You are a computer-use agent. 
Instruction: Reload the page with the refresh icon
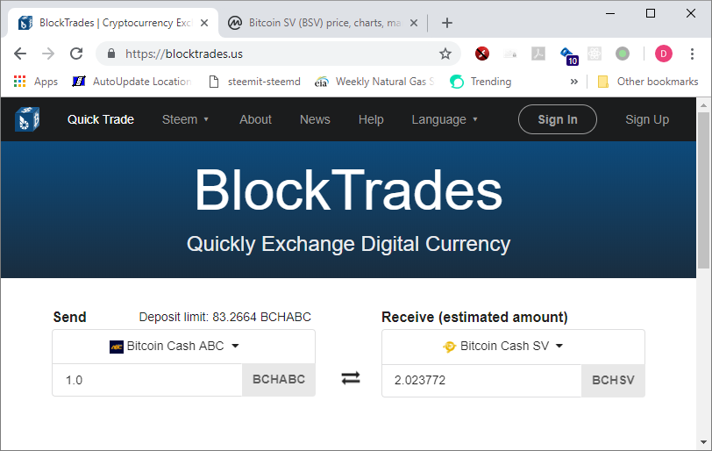coord(76,54)
